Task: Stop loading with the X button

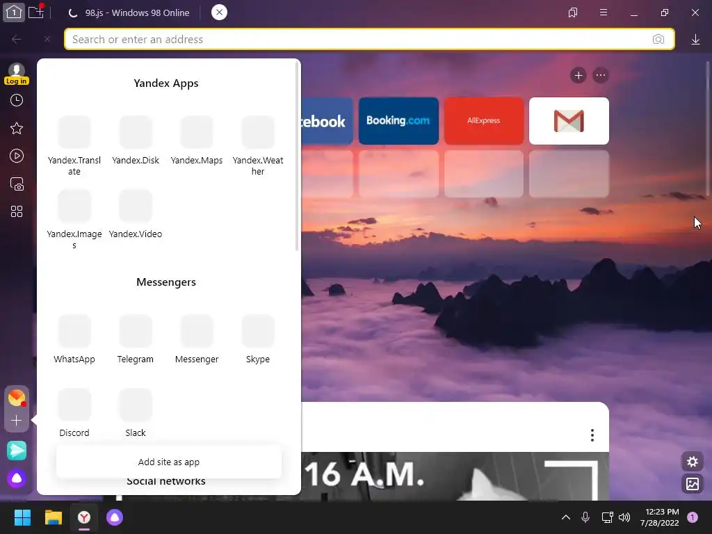Action: pos(47,40)
